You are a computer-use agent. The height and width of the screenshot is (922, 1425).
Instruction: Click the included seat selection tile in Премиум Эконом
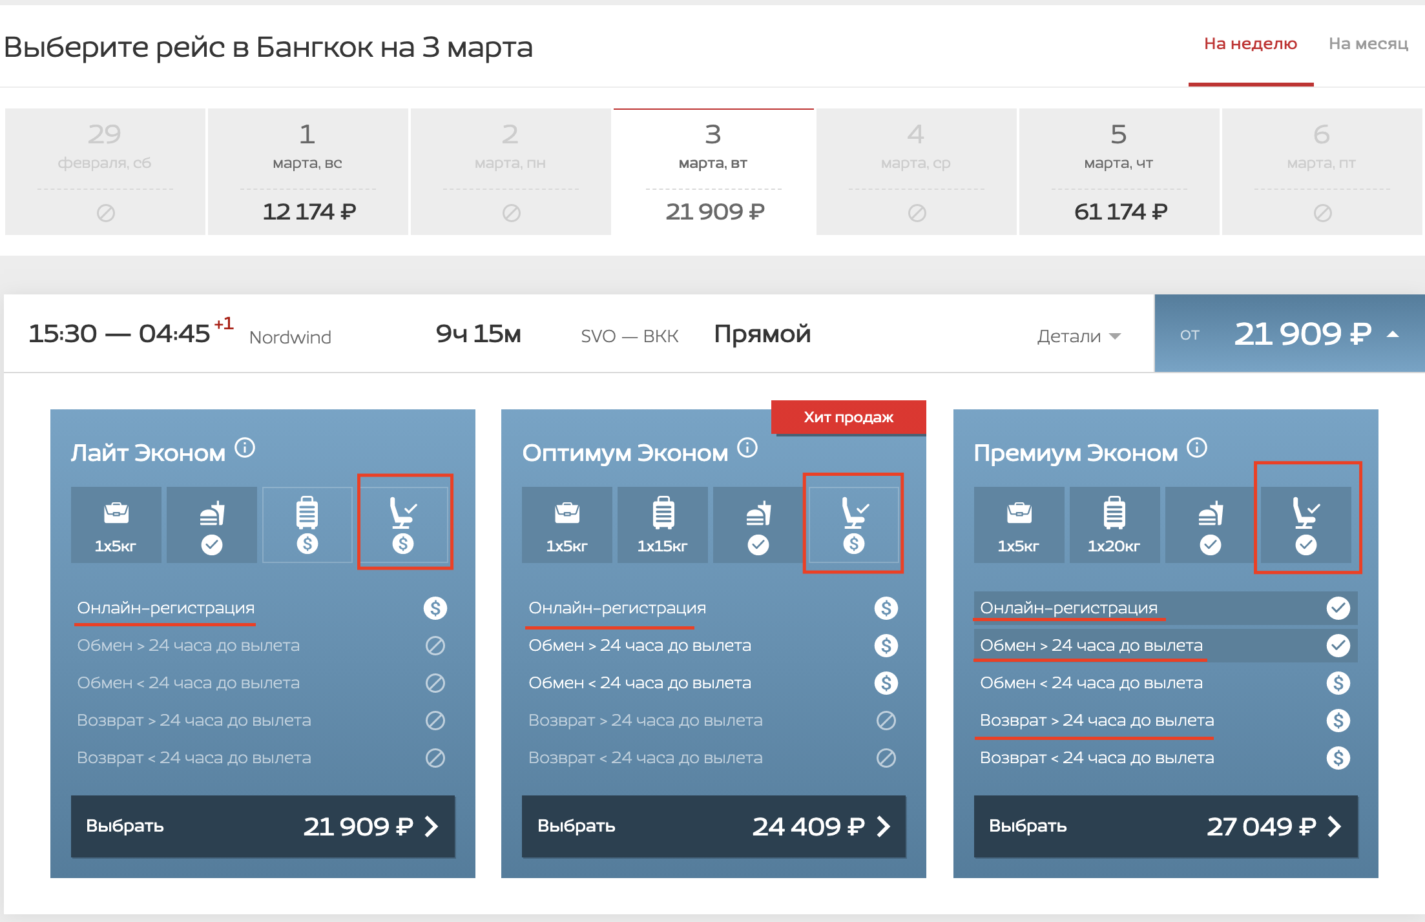(x=1306, y=525)
